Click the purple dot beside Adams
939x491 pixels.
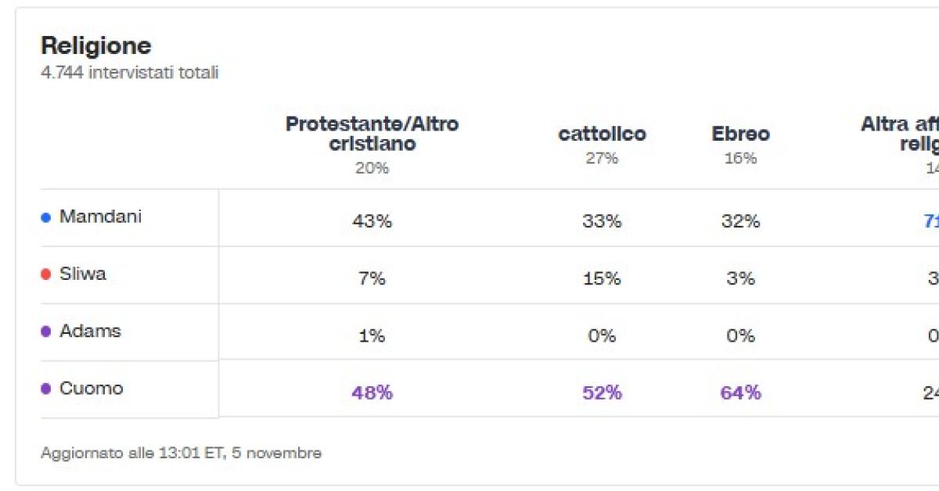click(x=45, y=332)
